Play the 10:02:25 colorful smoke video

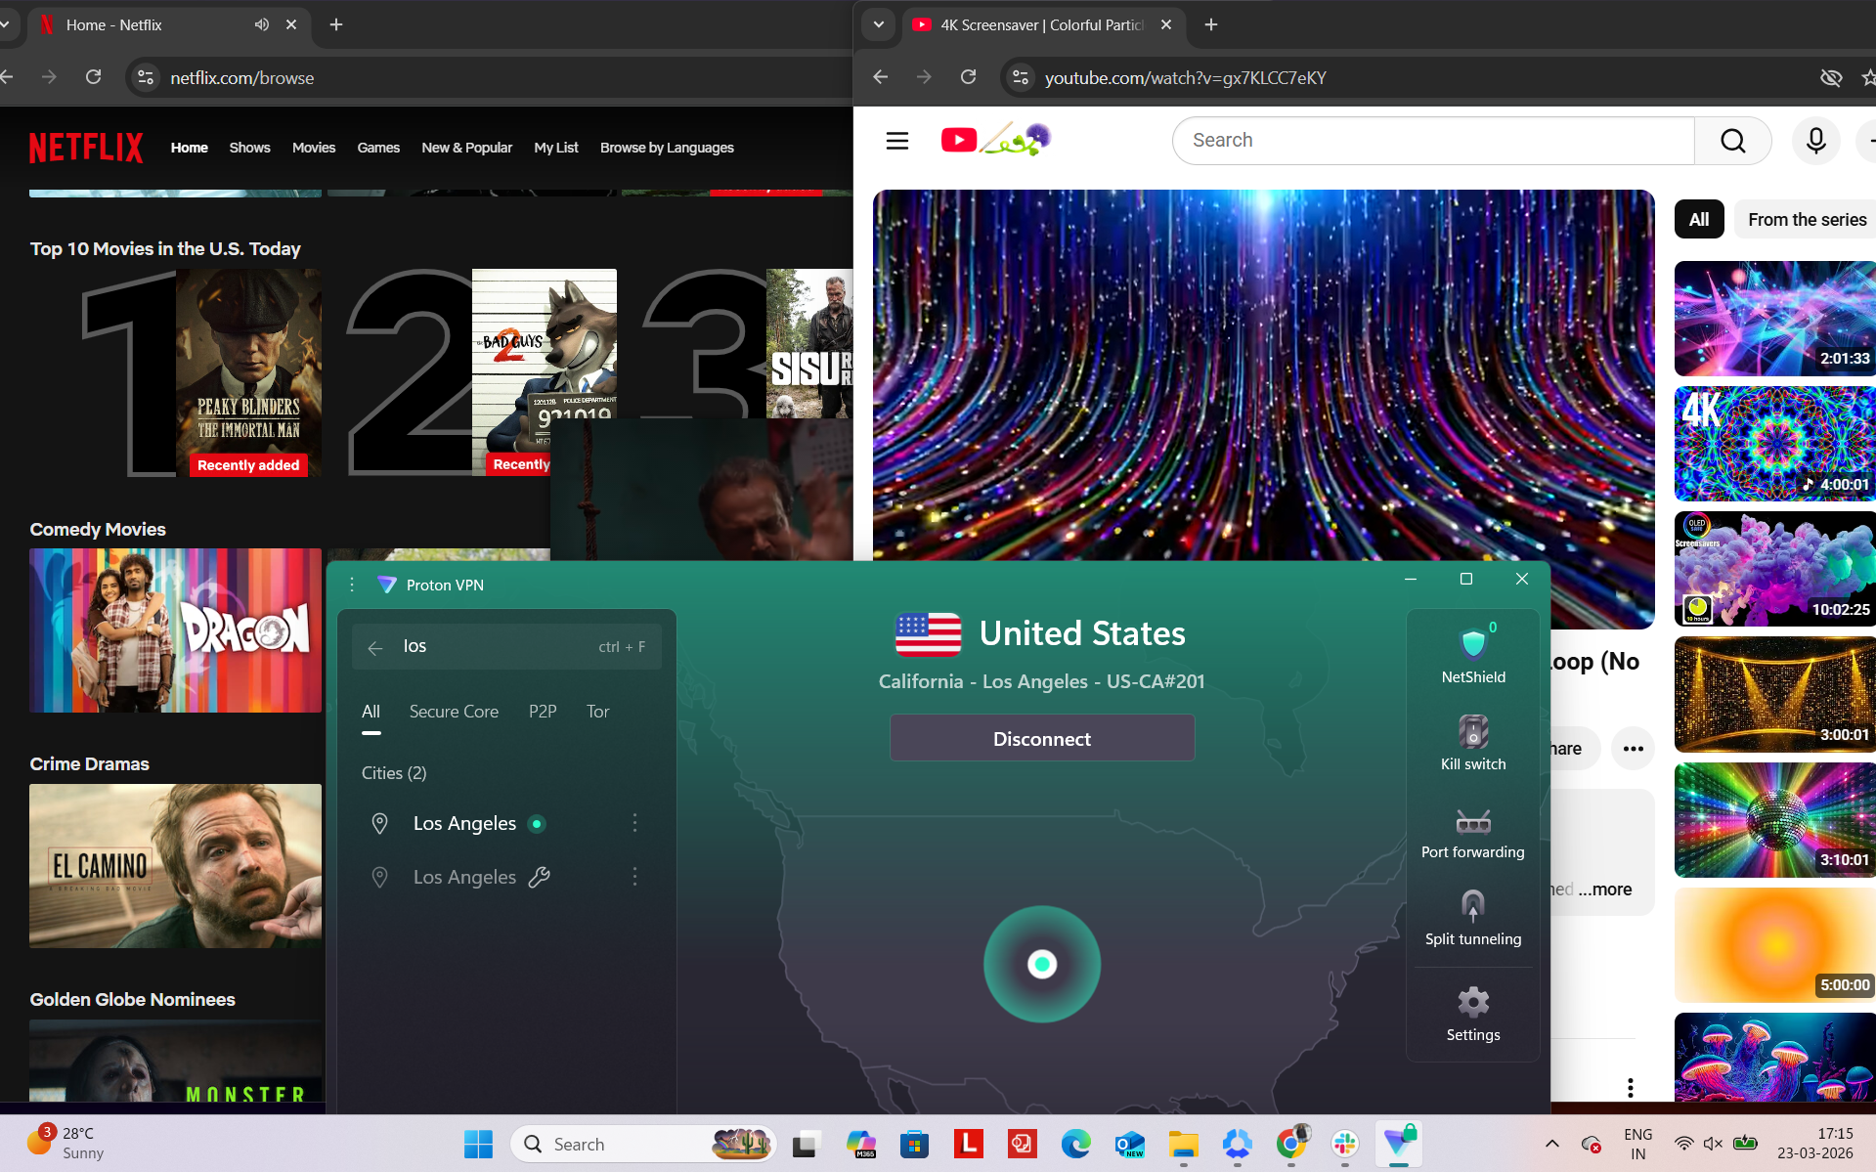tap(1774, 569)
